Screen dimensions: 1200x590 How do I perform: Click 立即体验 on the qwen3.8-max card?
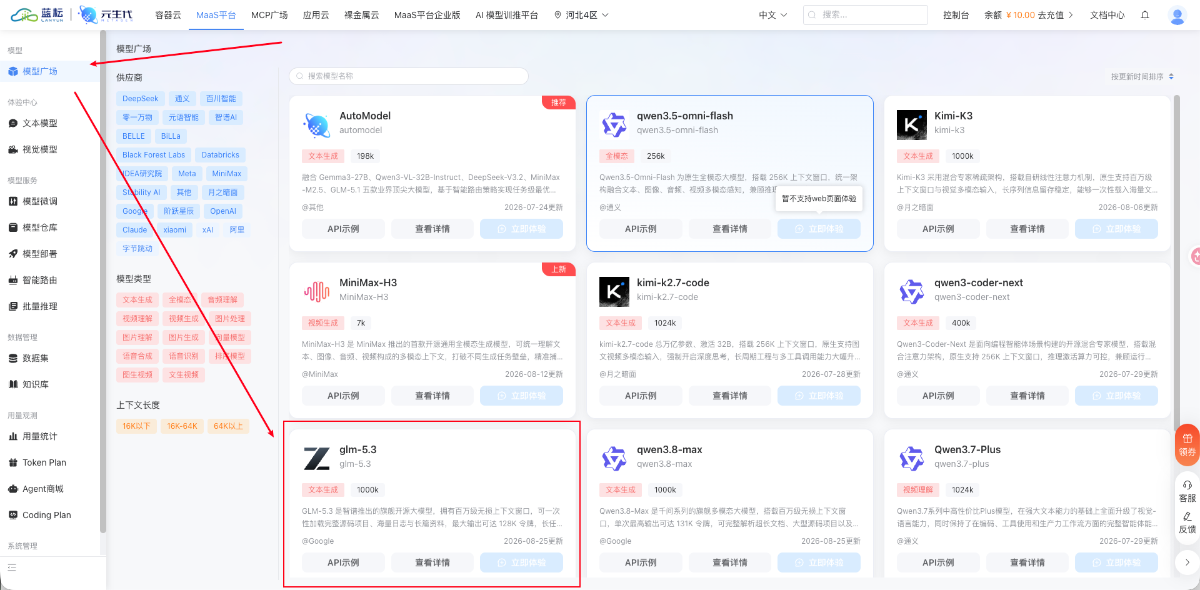(819, 562)
